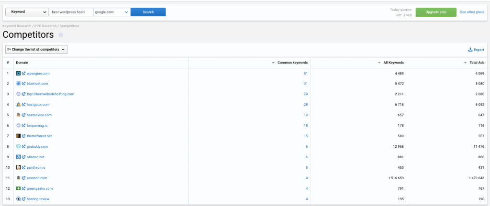Select the 1 516 659 All Keywords value

[395, 178]
